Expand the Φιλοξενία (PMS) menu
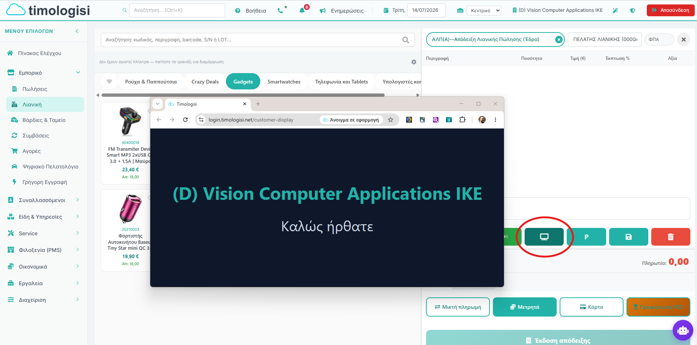 click(x=78, y=250)
